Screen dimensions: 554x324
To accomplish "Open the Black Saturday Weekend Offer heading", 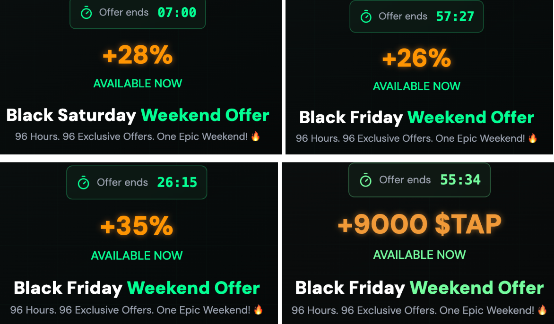I will pyautogui.click(x=138, y=115).
